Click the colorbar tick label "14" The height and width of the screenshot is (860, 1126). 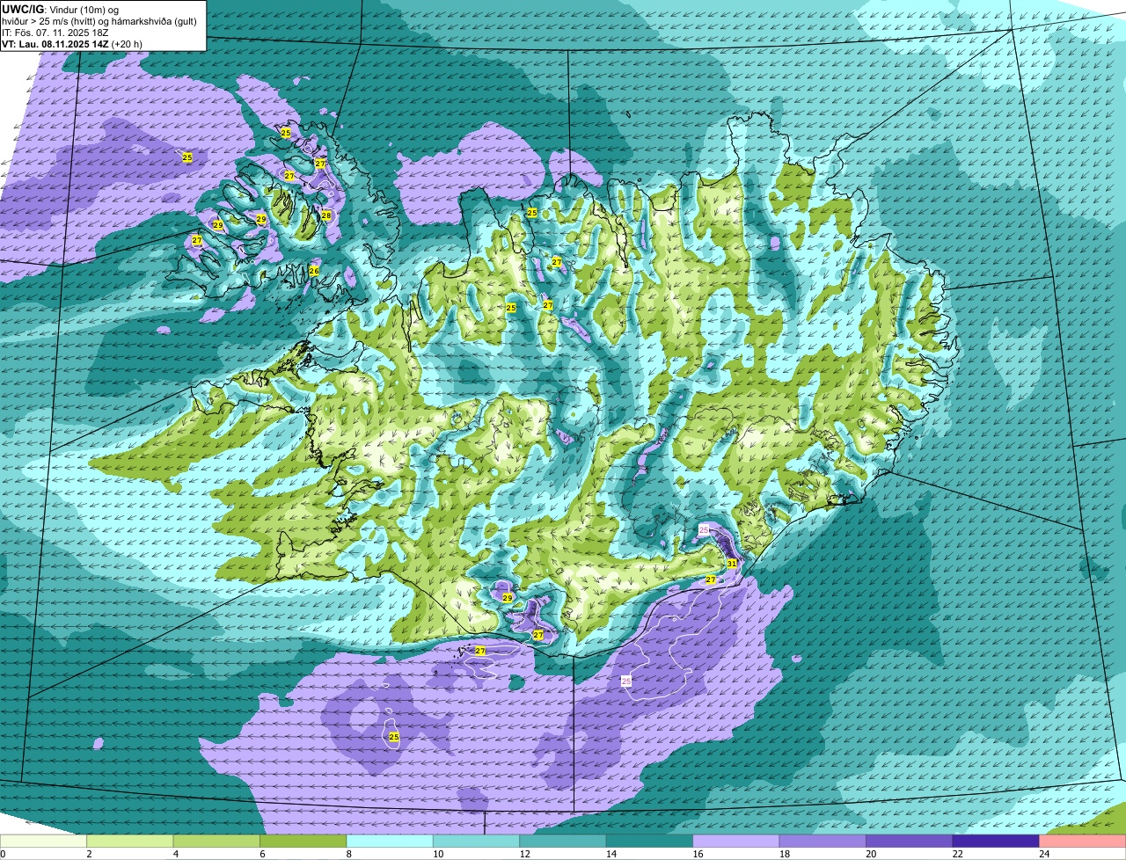point(611,854)
